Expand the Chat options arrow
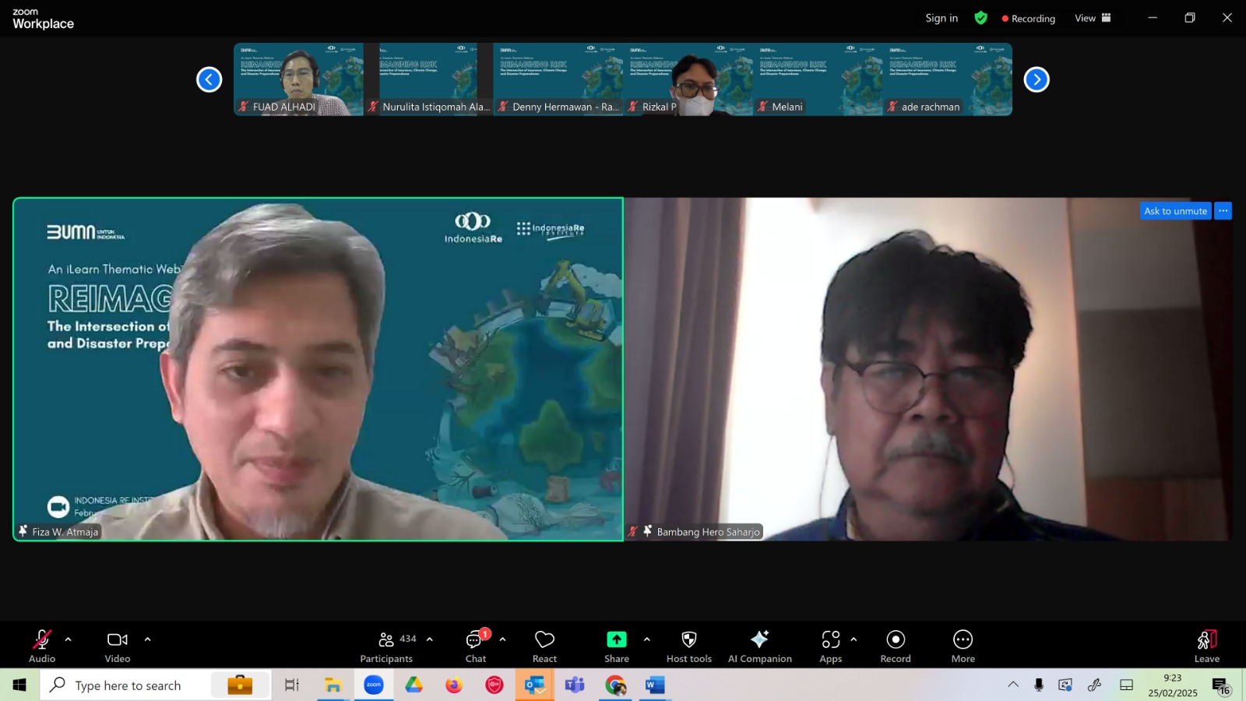Viewport: 1246px width, 701px height. click(x=502, y=639)
